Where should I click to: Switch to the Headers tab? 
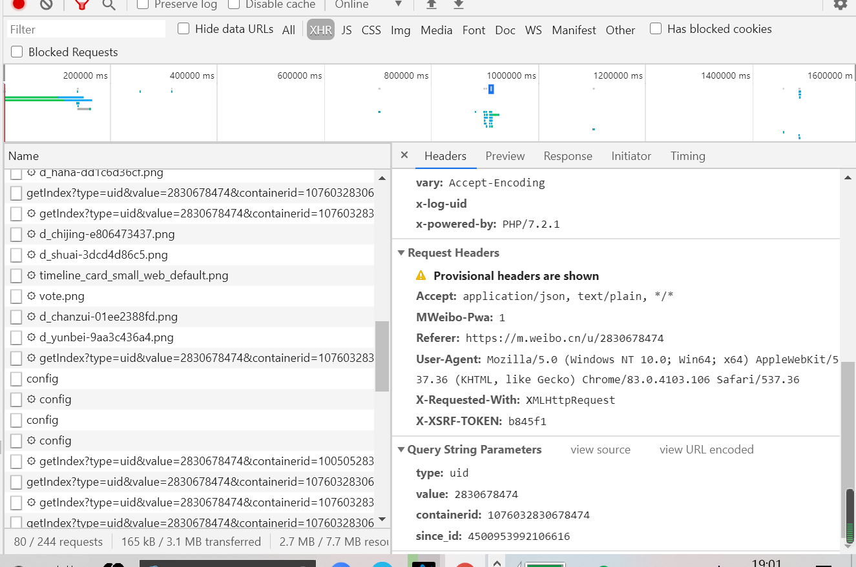coord(445,156)
